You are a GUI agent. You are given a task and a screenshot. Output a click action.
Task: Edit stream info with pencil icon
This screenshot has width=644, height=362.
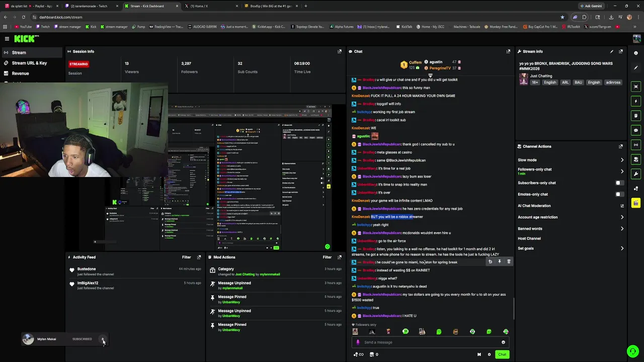pos(612,51)
